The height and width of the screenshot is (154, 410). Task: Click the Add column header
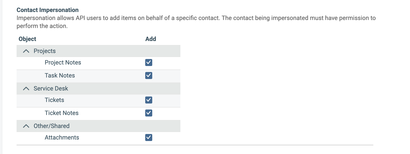(151, 39)
